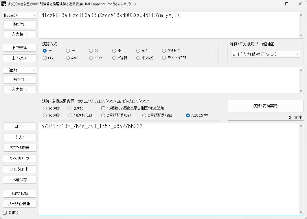Switch result display to 2進数 binary
This screenshot has width=307, height=219.
click(70, 108)
